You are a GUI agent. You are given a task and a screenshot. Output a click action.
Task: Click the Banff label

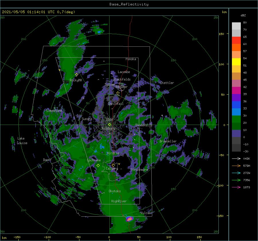point(47,160)
